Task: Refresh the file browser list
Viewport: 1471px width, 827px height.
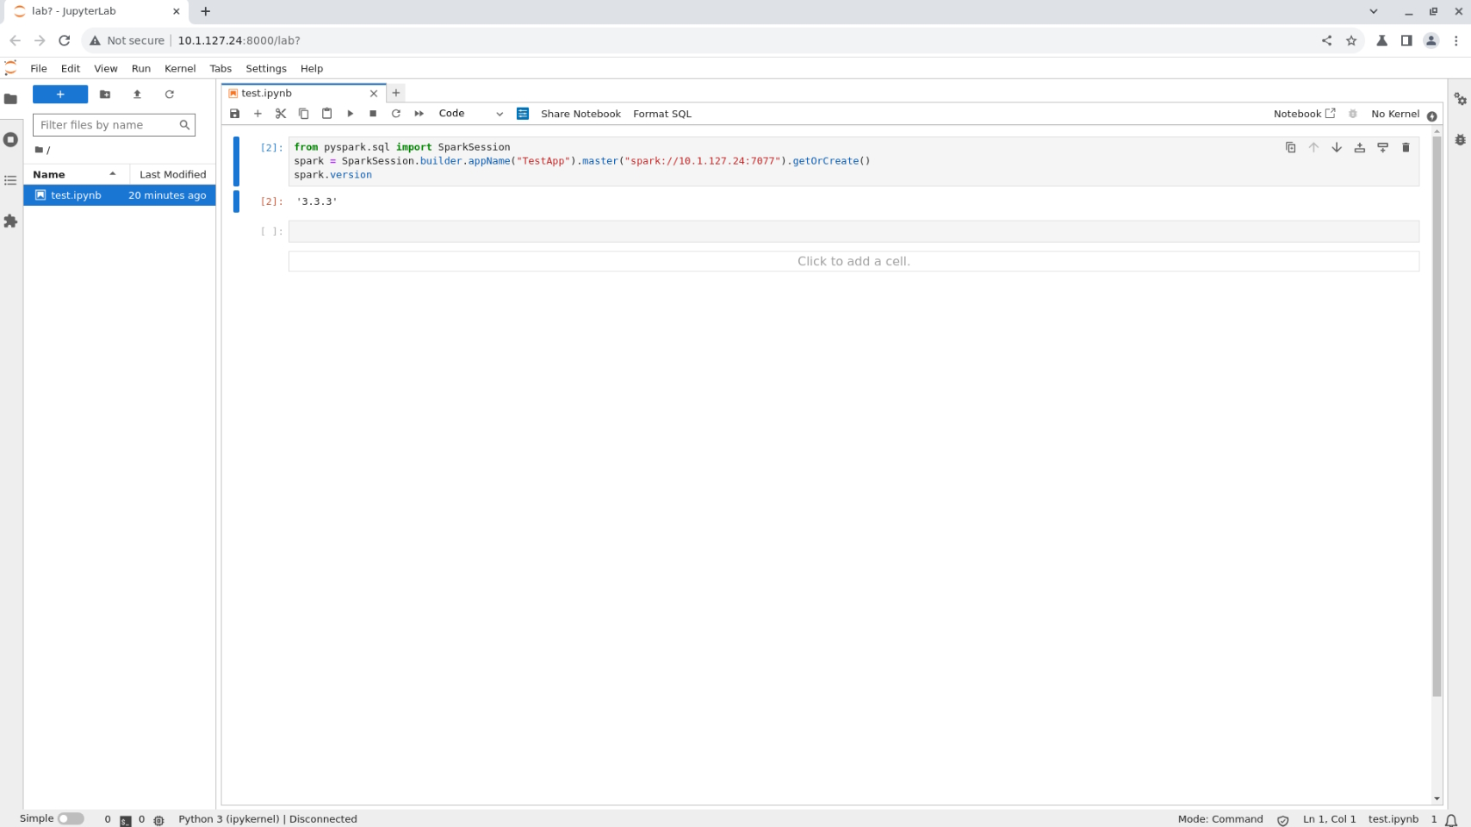Action: point(170,95)
